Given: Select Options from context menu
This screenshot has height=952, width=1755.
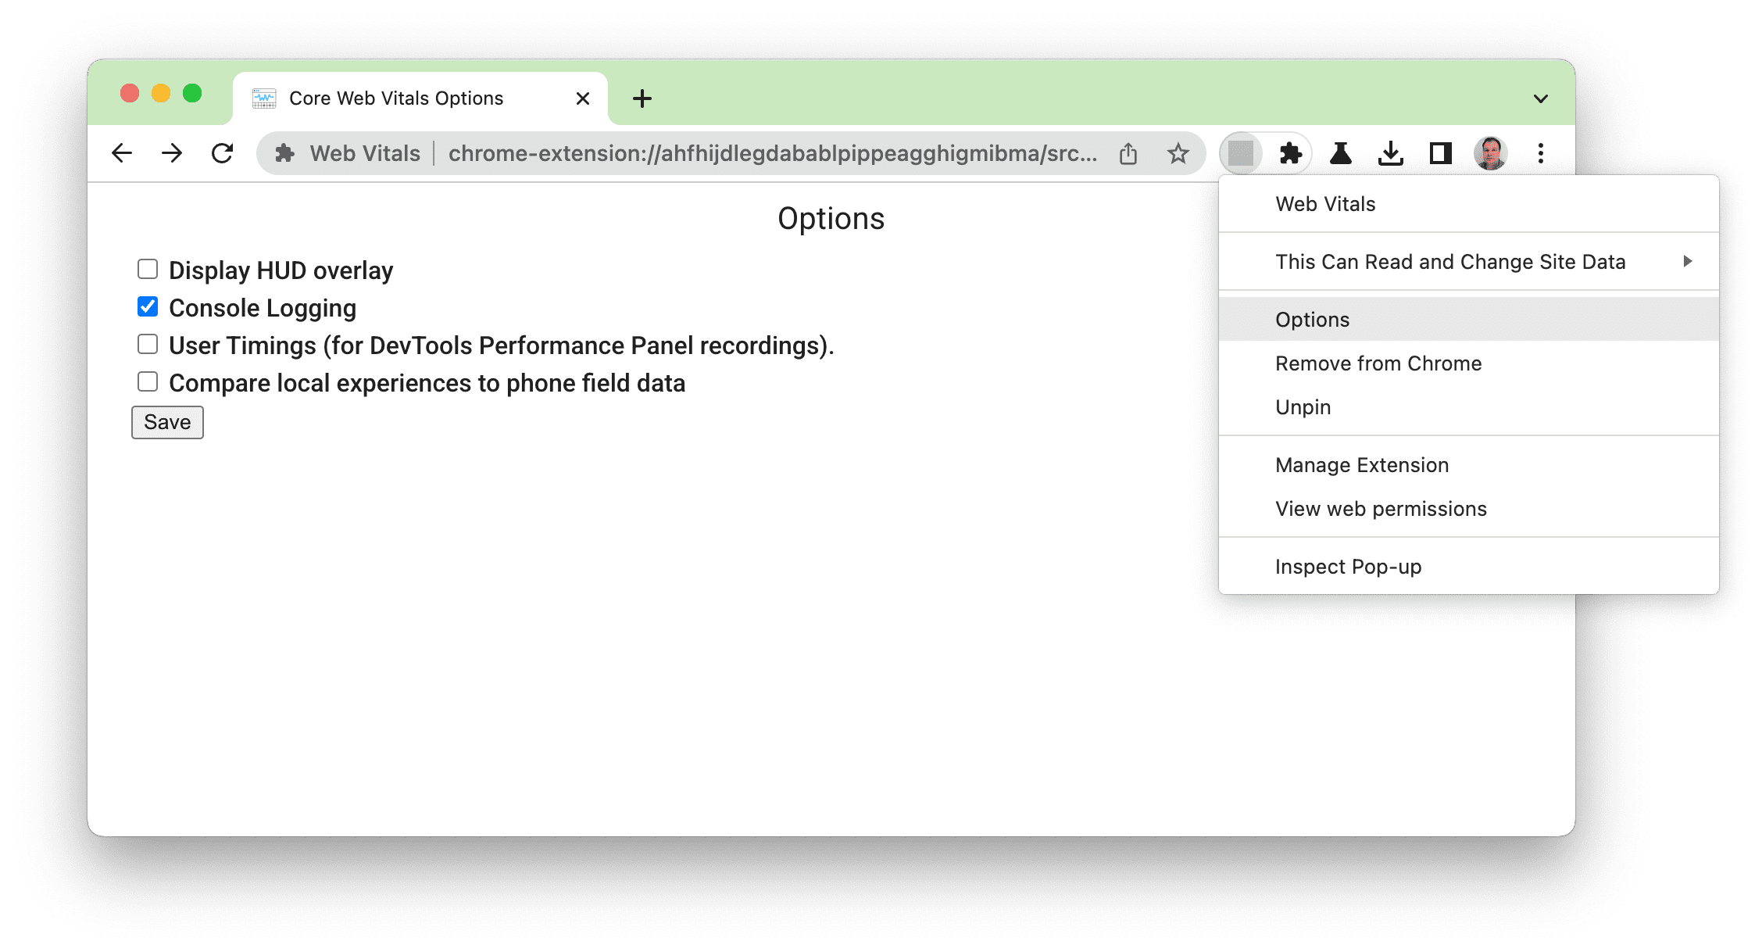Looking at the screenshot, I should tap(1311, 317).
